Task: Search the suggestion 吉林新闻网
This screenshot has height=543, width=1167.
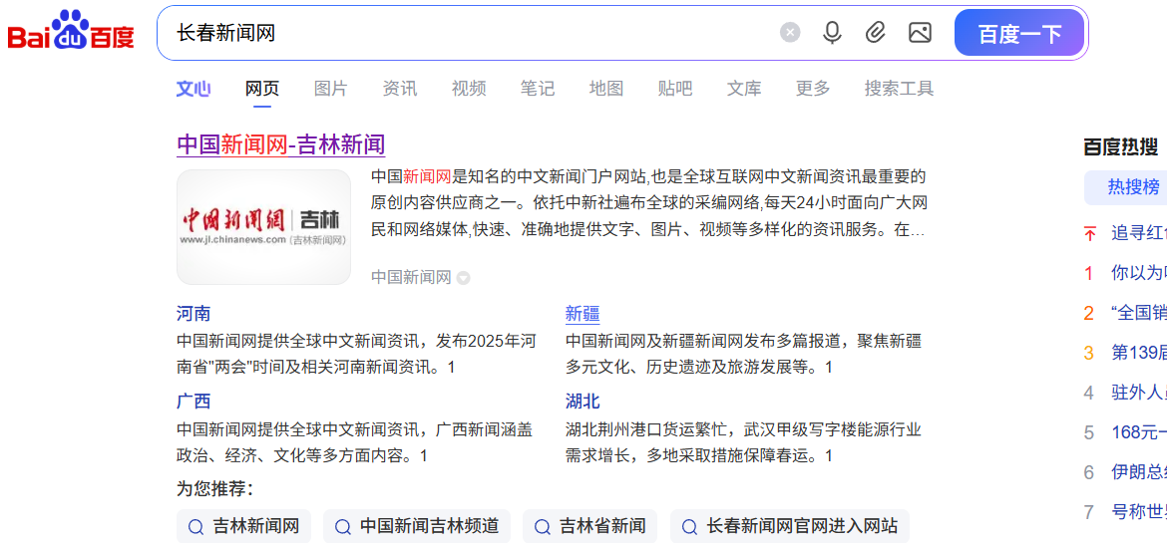Action: point(244,527)
